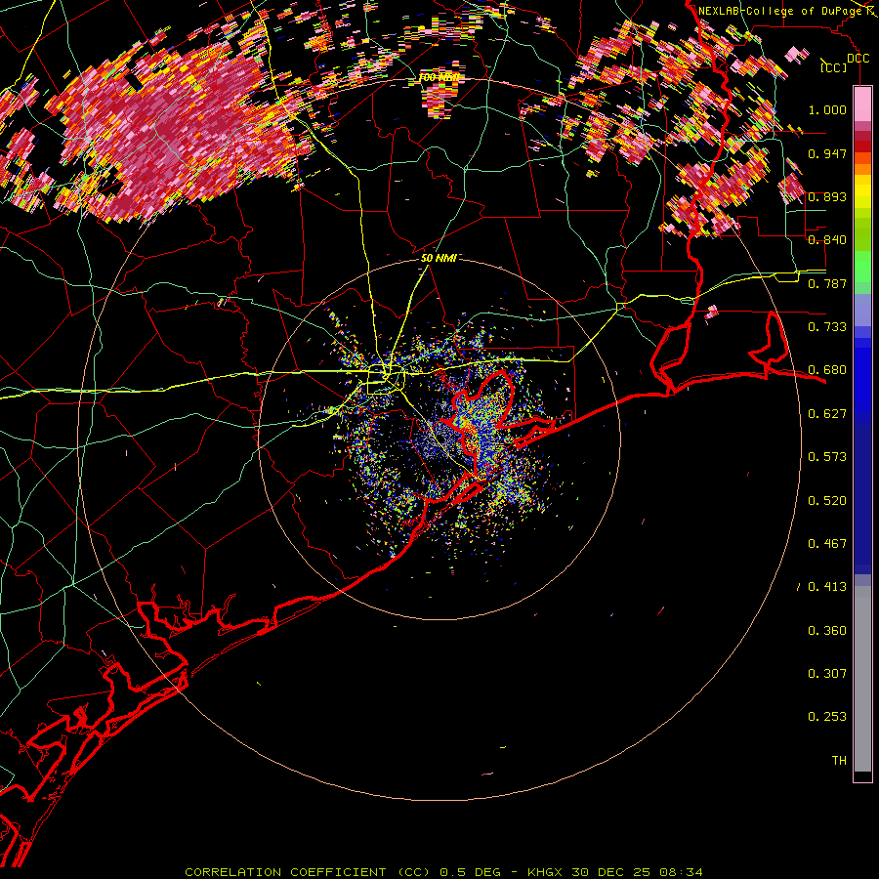879x879 pixels.
Task: Click the 0.733 scale value
Action: (827, 327)
